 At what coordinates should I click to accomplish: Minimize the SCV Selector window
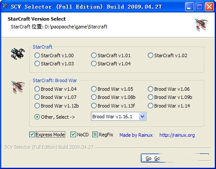tap(189, 6)
